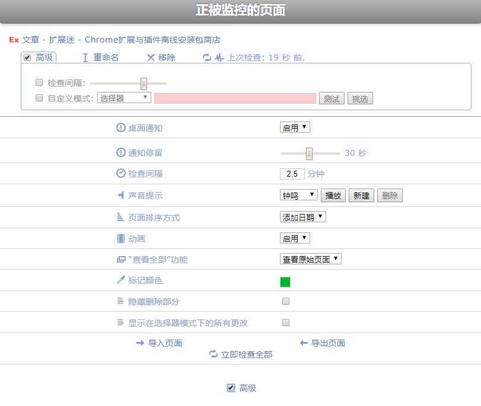Screen dimensions: 481x406
Task: Open the 查看原始页面 dropdown
Action: 310,258
